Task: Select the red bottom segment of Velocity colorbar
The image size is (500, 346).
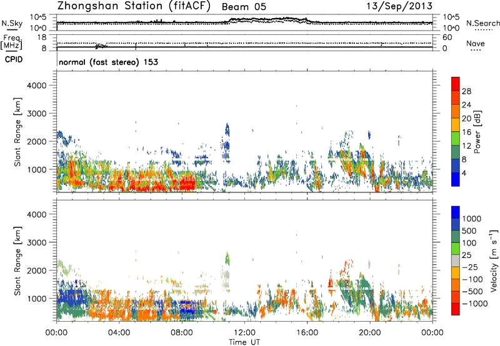Action: tap(456, 309)
